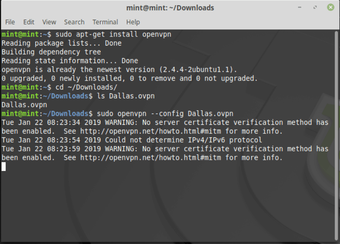Image resolution: width=340 pixels, height=244 pixels.
Task: Click the terminal vertical scrollbar
Action: [x=336, y=135]
